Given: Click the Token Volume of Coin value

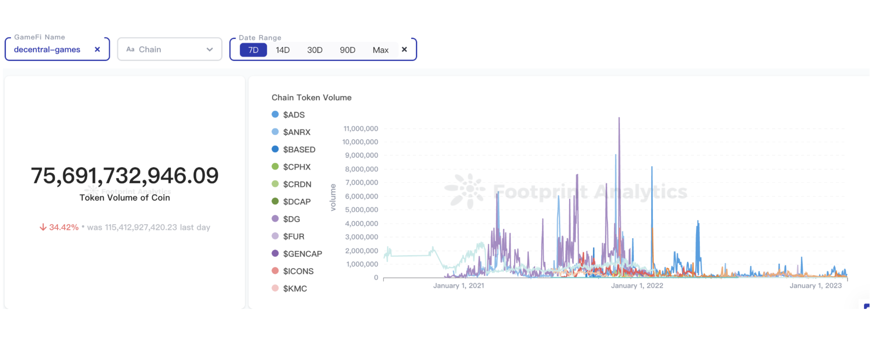Looking at the screenshot, I should point(125,176).
